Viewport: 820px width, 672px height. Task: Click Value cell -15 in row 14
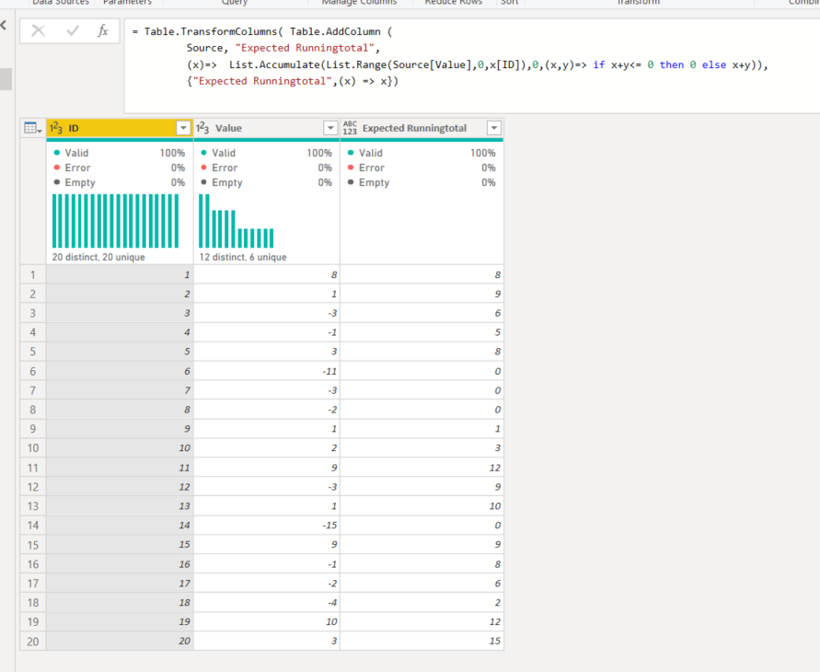pos(267,525)
